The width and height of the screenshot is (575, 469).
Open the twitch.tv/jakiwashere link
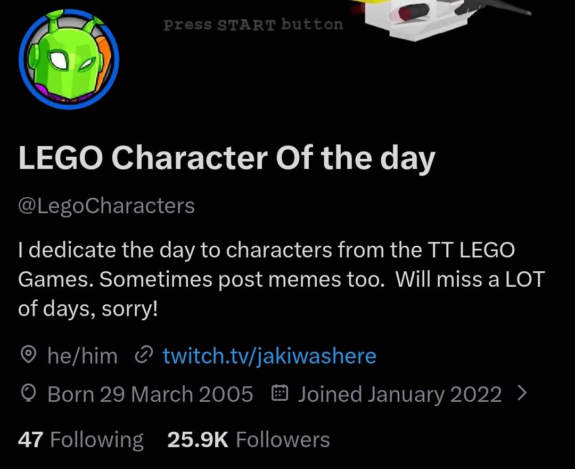click(x=269, y=355)
